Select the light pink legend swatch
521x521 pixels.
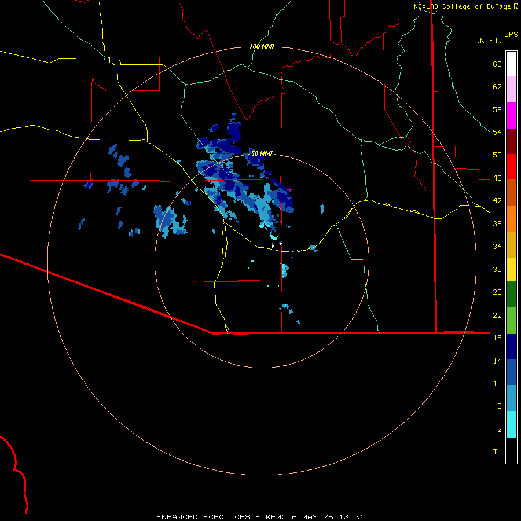click(511, 89)
